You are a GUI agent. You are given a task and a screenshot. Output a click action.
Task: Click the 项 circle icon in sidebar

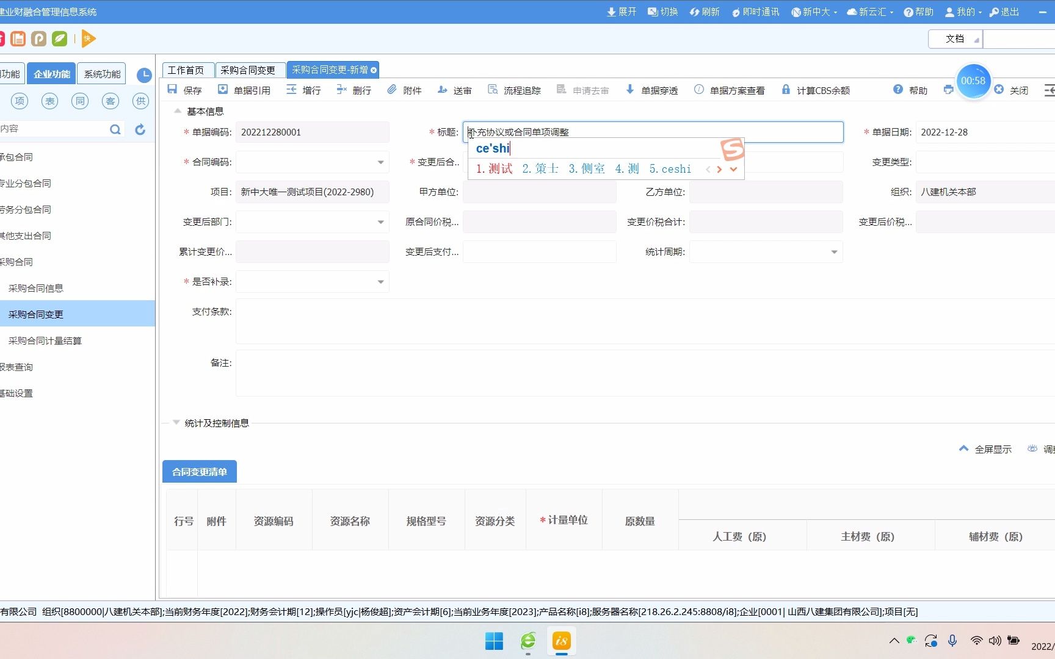pyautogui.click(x=20, y=101)
